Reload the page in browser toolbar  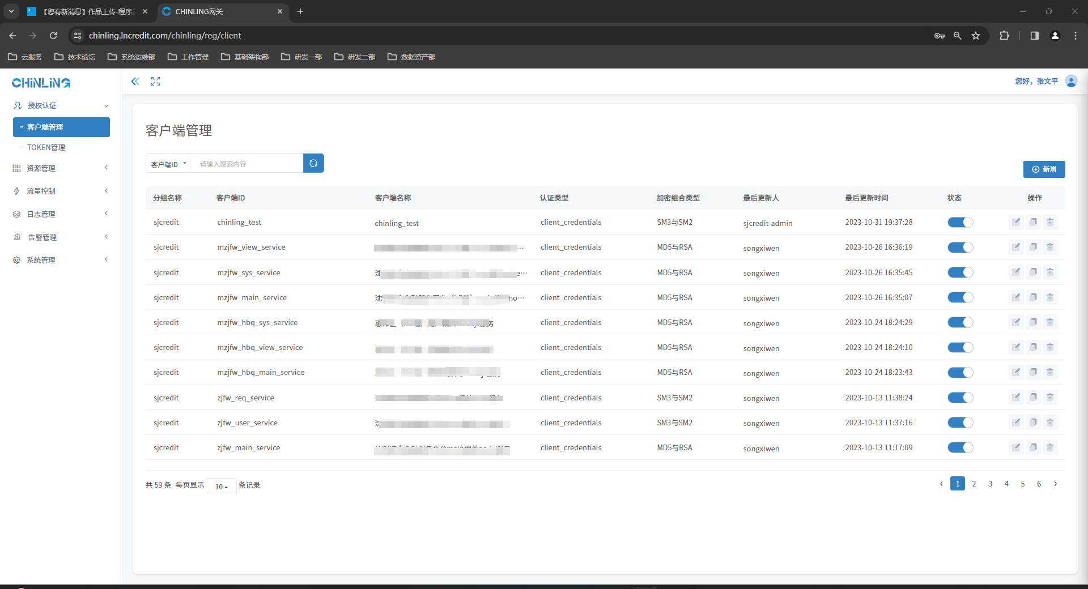(x=53, y=36)
